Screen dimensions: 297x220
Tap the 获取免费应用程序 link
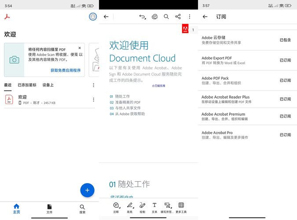tap(65, 70)
